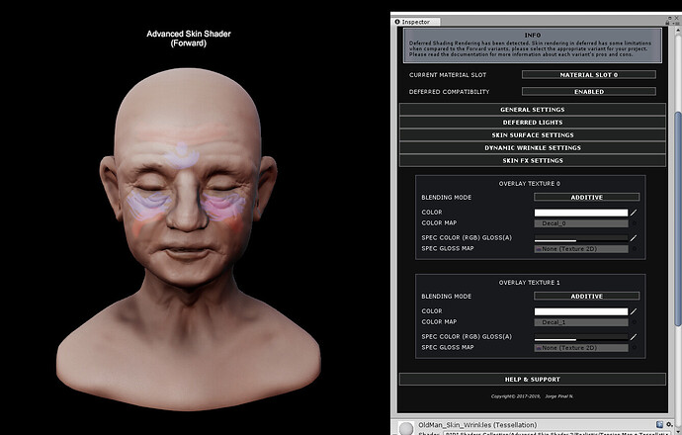Open material help icon beside the gear
The image size is (682, 435).
660,424
